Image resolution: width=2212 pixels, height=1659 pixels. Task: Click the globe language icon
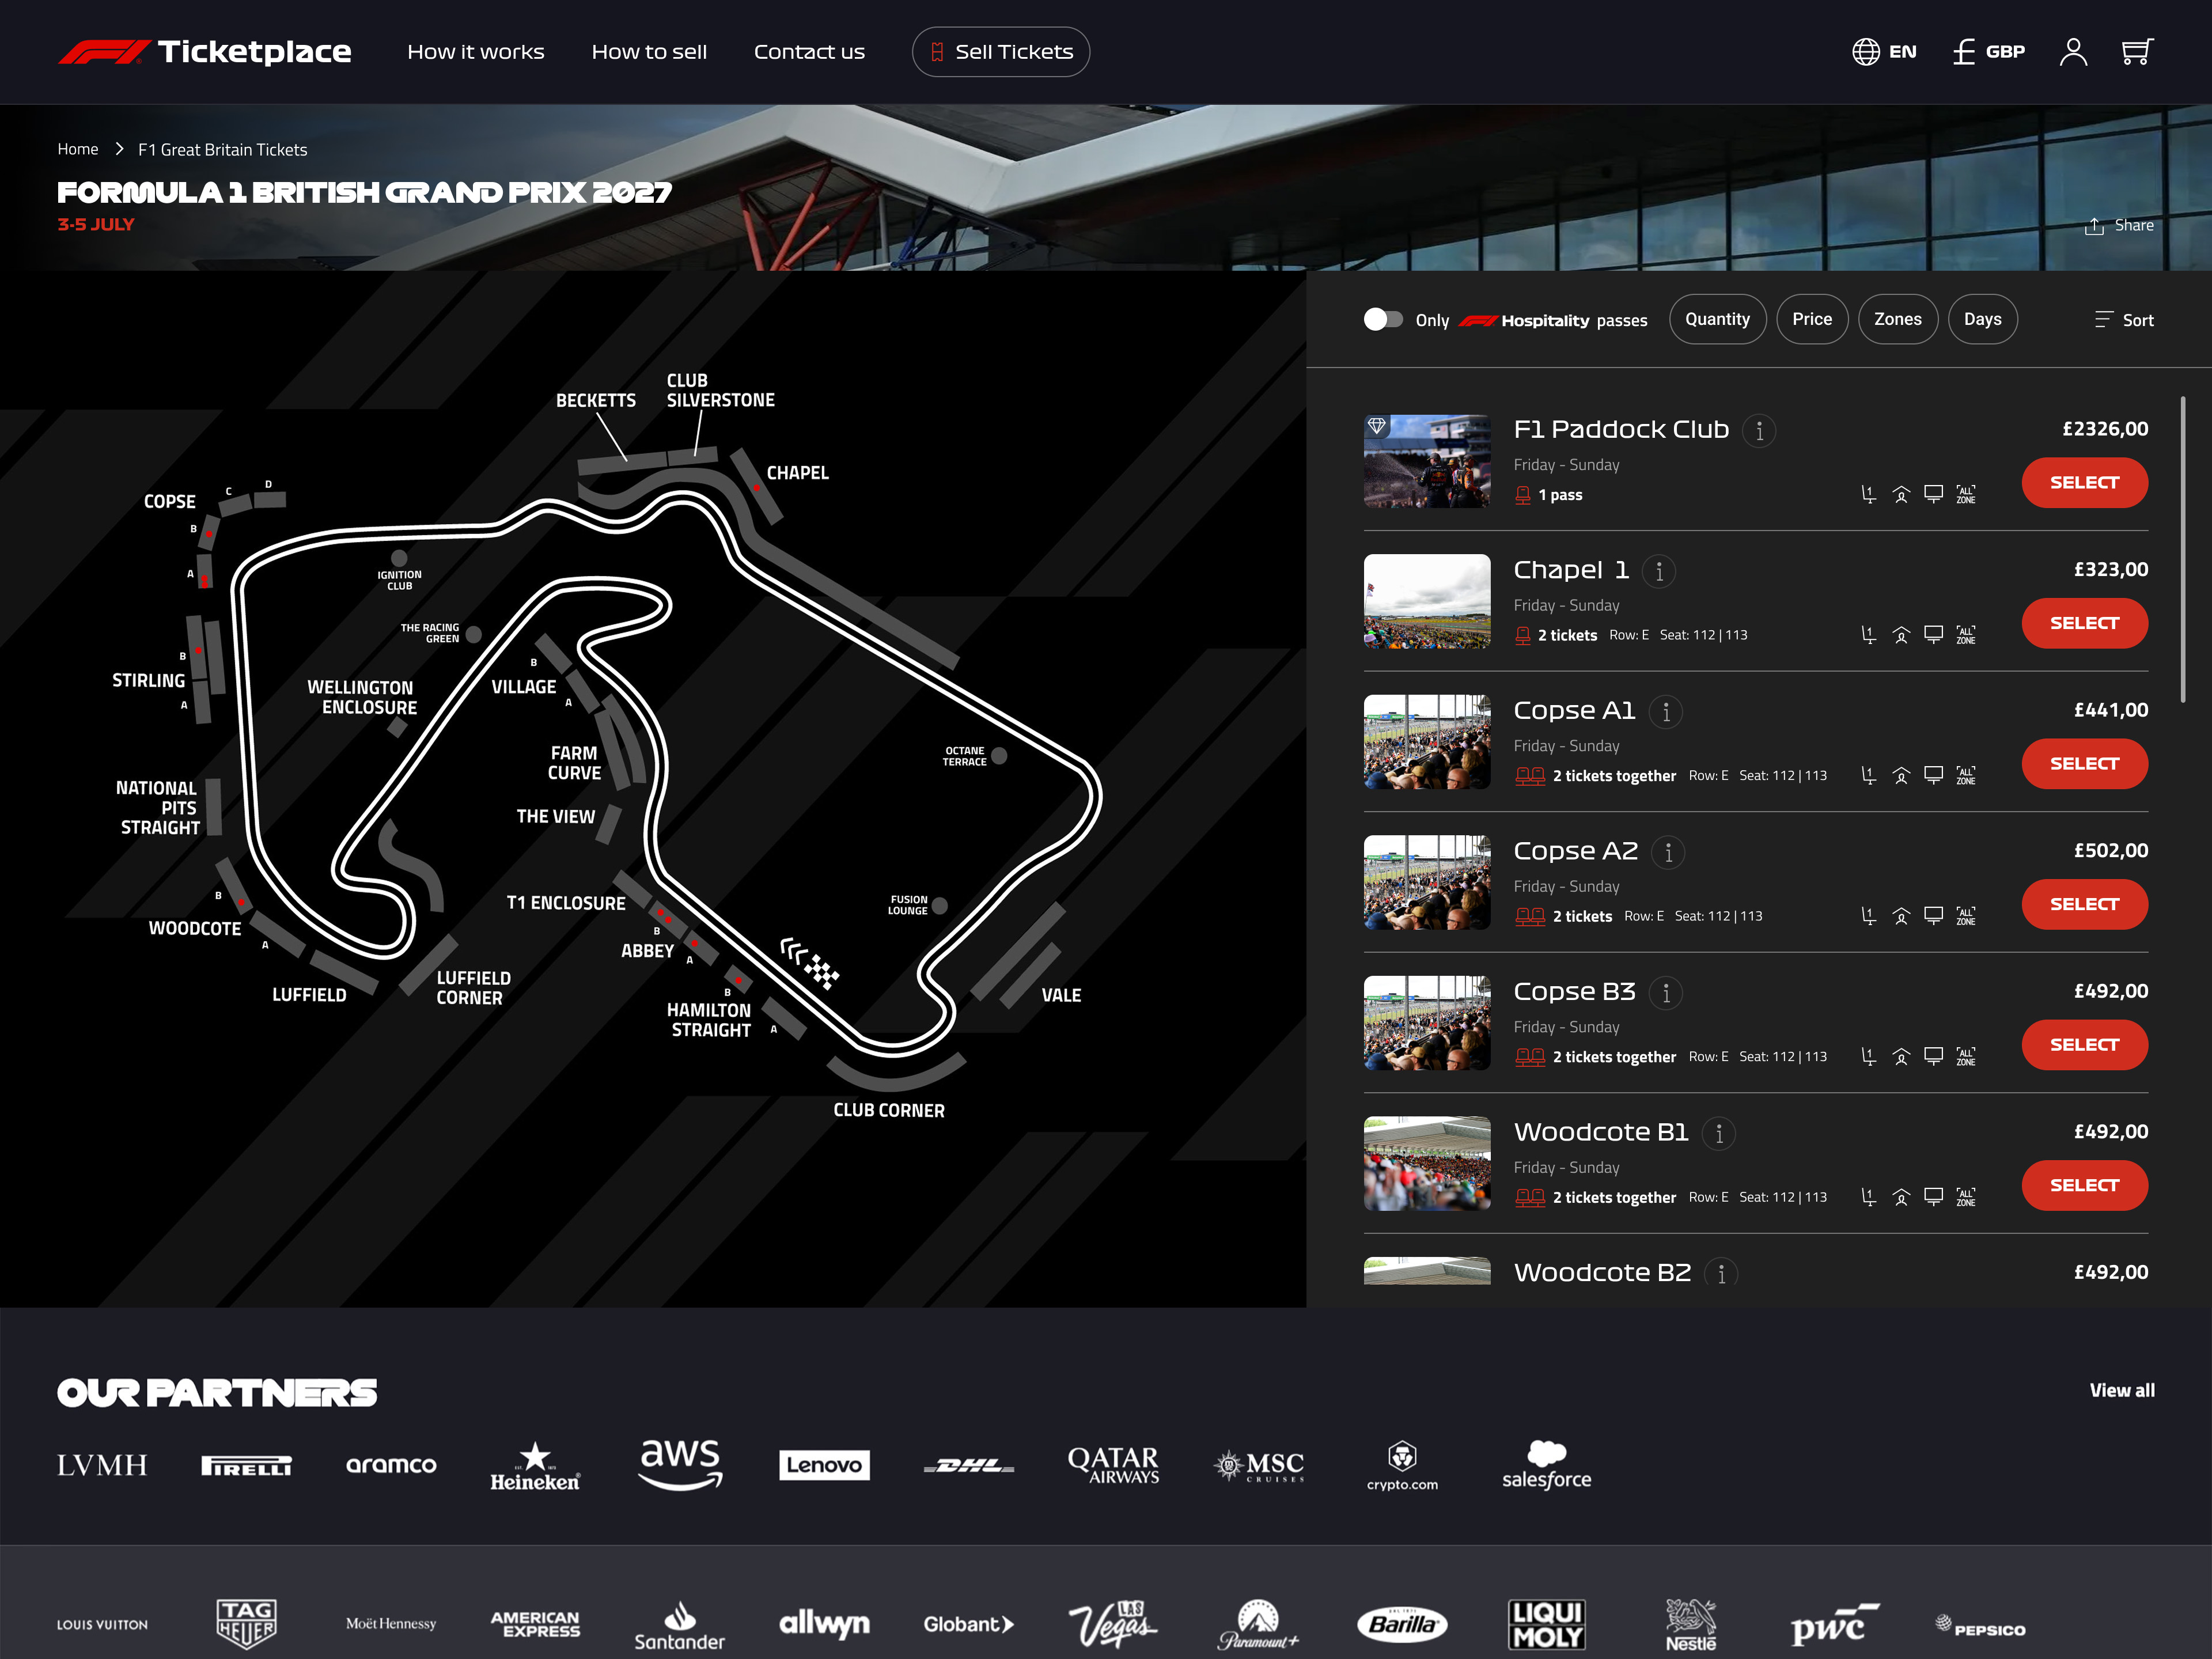[1865, 52]
